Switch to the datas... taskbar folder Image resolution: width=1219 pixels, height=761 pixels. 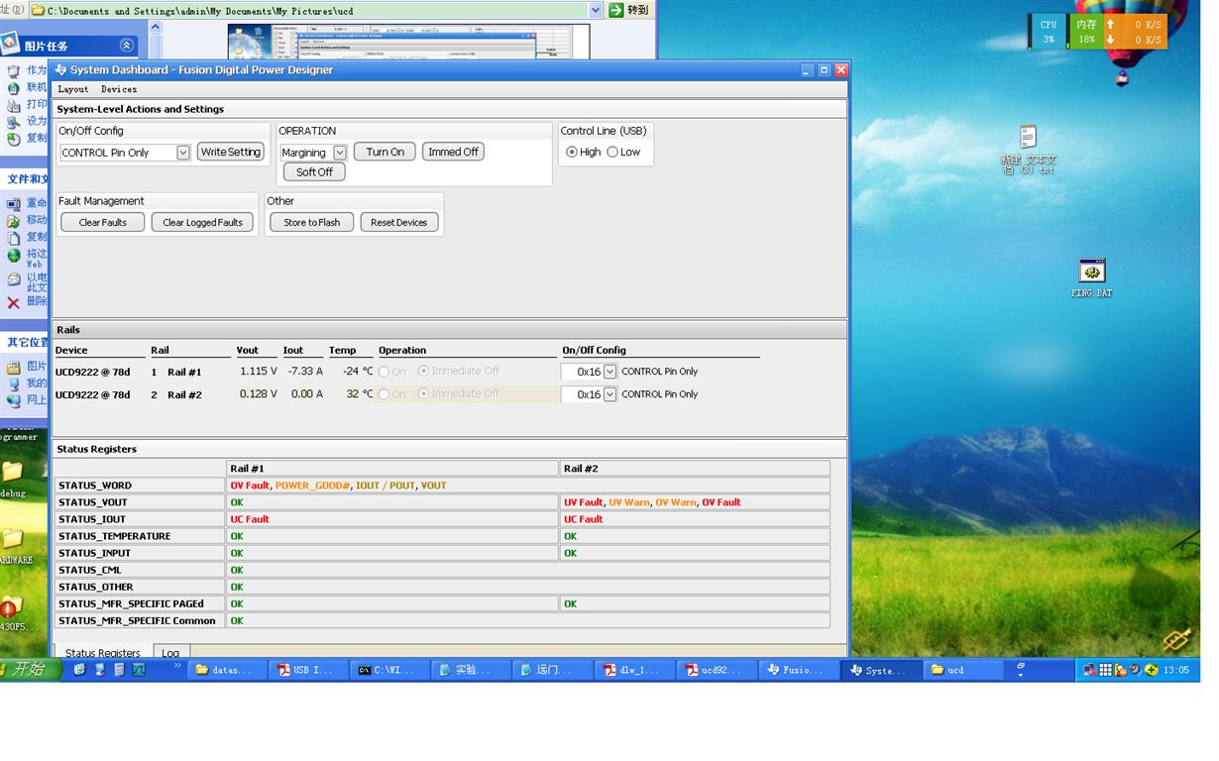(x=225, y=670)
